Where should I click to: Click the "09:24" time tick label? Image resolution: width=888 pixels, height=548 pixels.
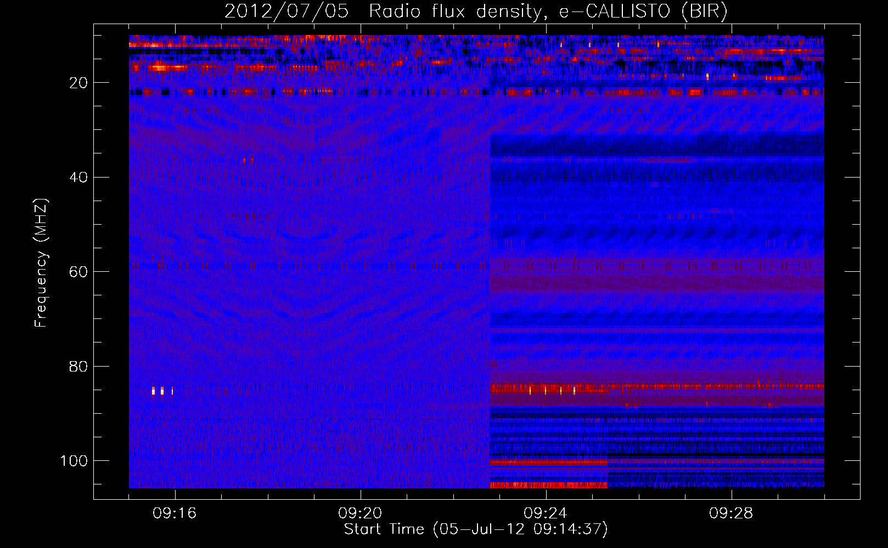546,513
